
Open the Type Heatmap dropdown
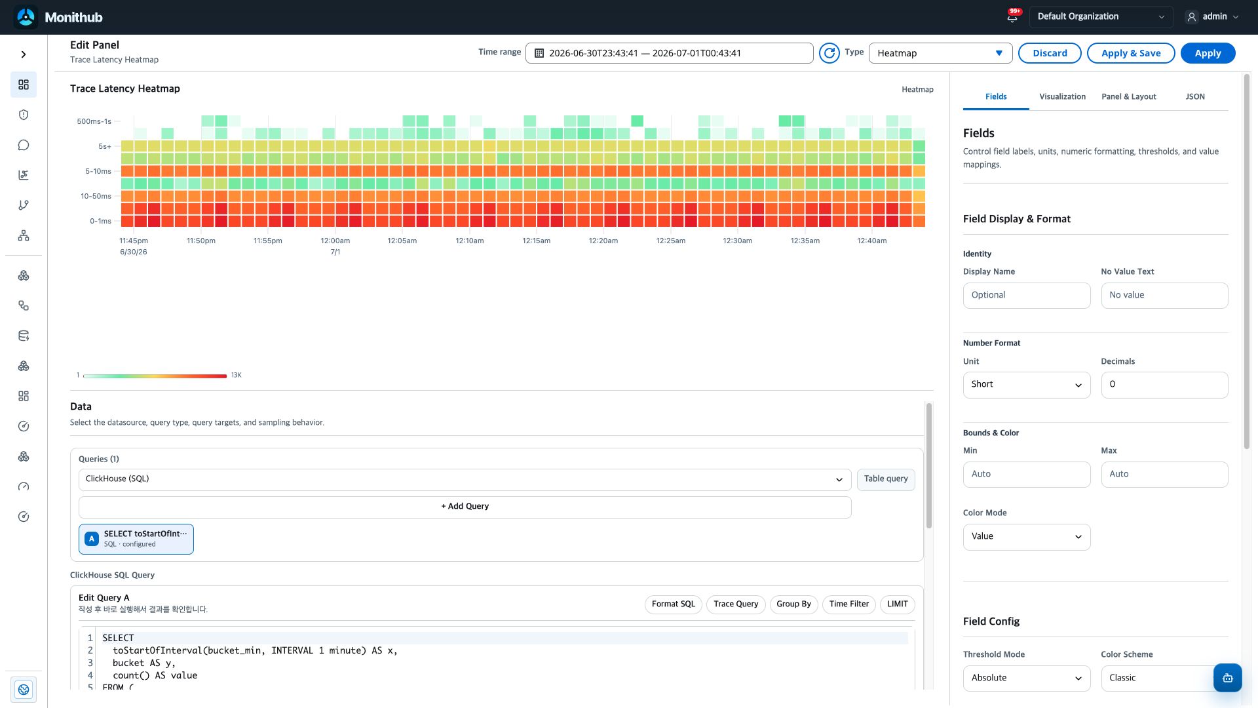pyautogui.click(x=940, y=53)
